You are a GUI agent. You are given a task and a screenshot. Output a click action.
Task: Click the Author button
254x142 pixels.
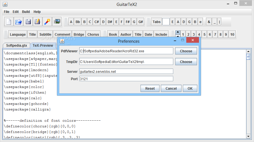[126, 34]
